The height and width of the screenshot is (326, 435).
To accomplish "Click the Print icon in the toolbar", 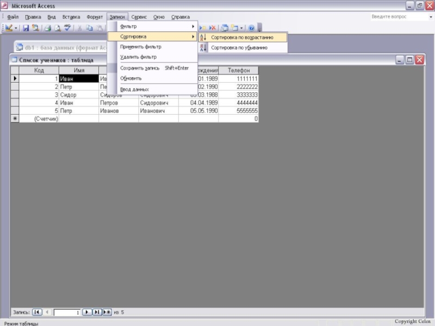I will tap(47, 28).
